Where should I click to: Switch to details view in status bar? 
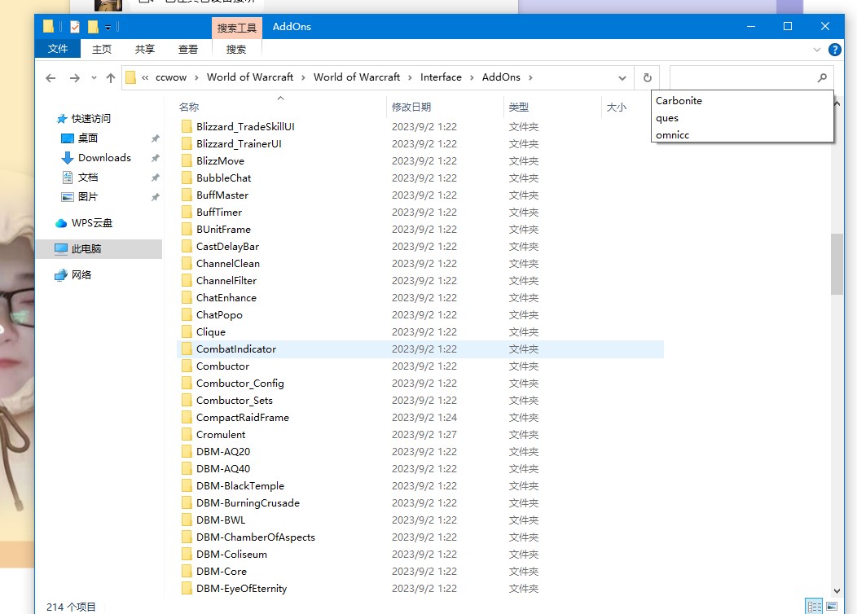pyautogui.click(x=814, y=607)
